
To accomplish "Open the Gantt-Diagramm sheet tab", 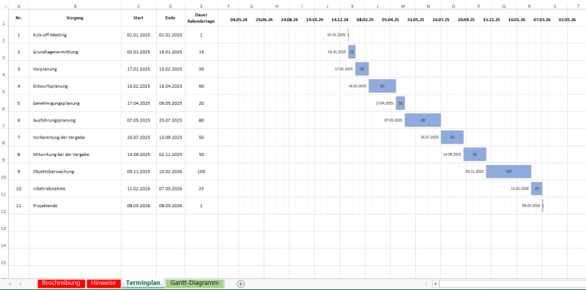I will coord(194,283).
